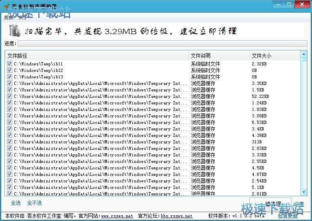Open 设置 settings
Screen dimensions: 312x221
coord(299,204)
